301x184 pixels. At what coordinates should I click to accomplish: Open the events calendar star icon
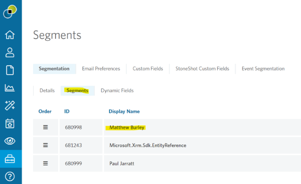point(10,123)
